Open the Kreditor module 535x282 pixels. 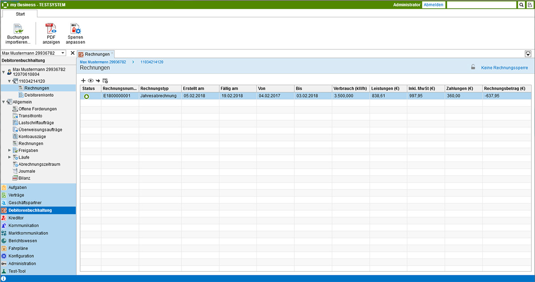tap(38, 218)
